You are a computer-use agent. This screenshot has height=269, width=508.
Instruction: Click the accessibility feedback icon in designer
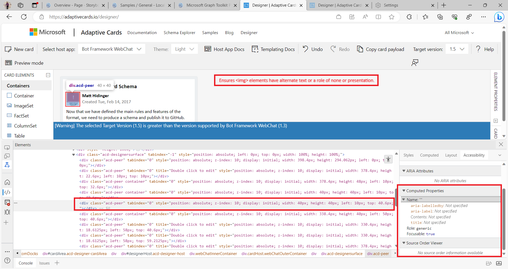point(415,63)
